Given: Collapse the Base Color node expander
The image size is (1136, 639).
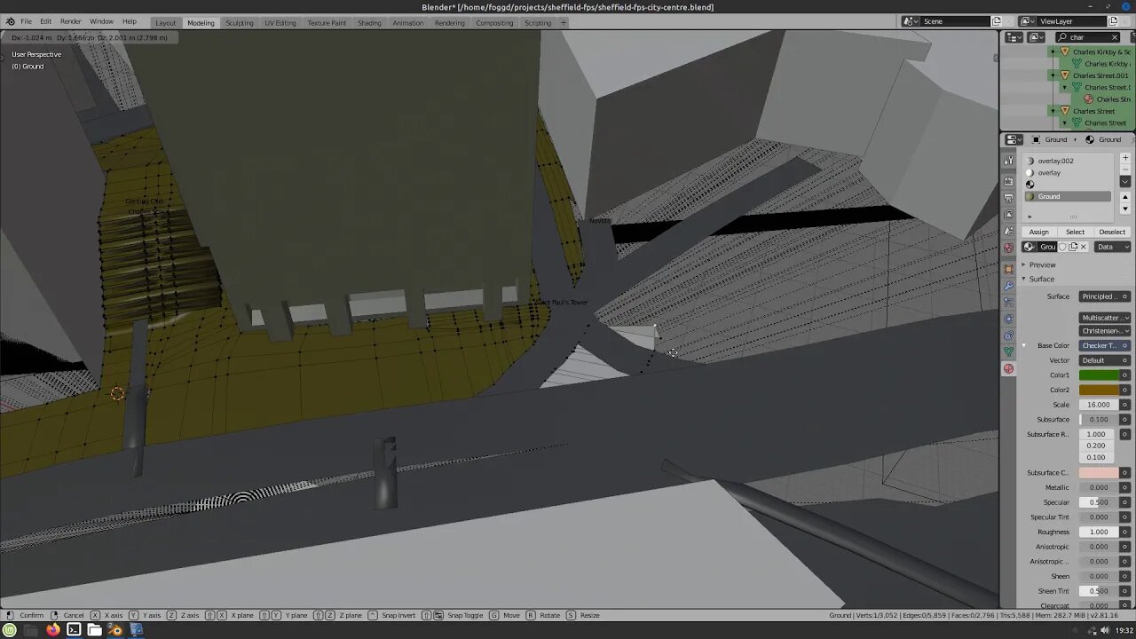Looking at the screenshot, I should (1023, 345).
